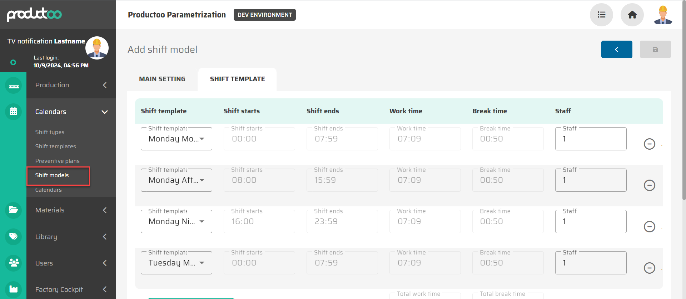Collapse the Calendars menu section
The width and height of the screenshot is (686, 299).
(104, 112)
